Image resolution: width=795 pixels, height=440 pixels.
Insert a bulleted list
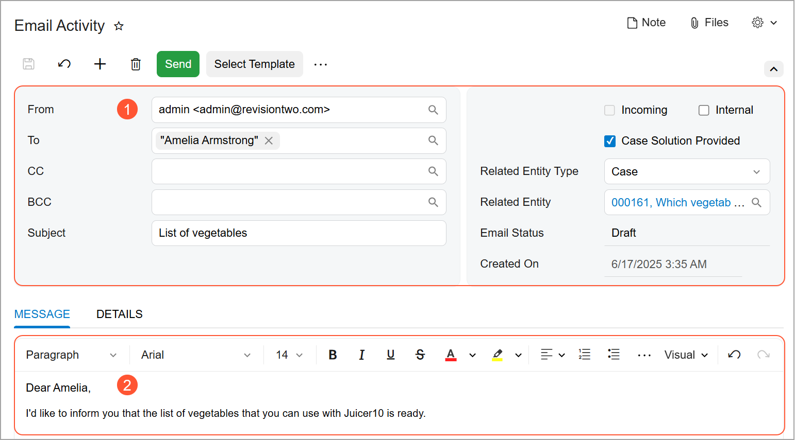click(614, 355)
